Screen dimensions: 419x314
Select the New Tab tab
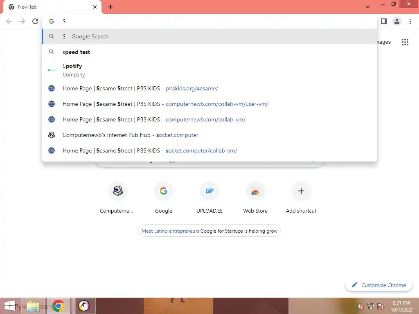click(x=52, y=7)
